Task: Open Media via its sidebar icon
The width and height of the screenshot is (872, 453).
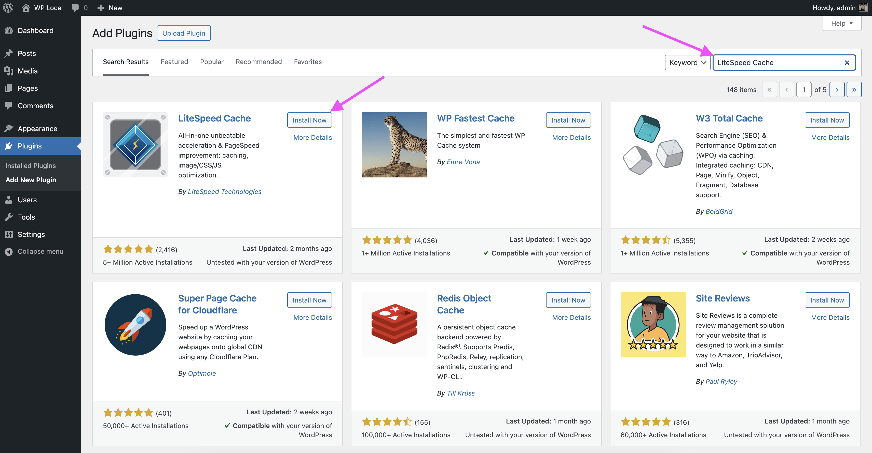Action: click(x=9, y=71)
